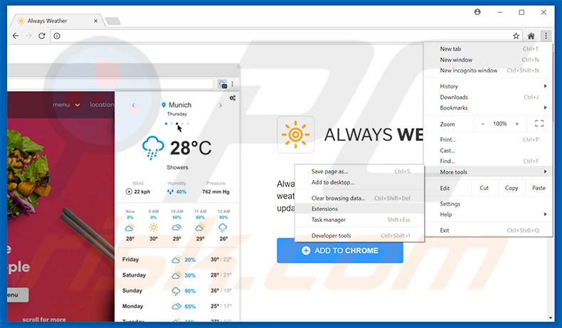Screen dimensions: 562x328
Task: Select the last page indicator dot
Action: pyautogui.click(x=188, y=124)
